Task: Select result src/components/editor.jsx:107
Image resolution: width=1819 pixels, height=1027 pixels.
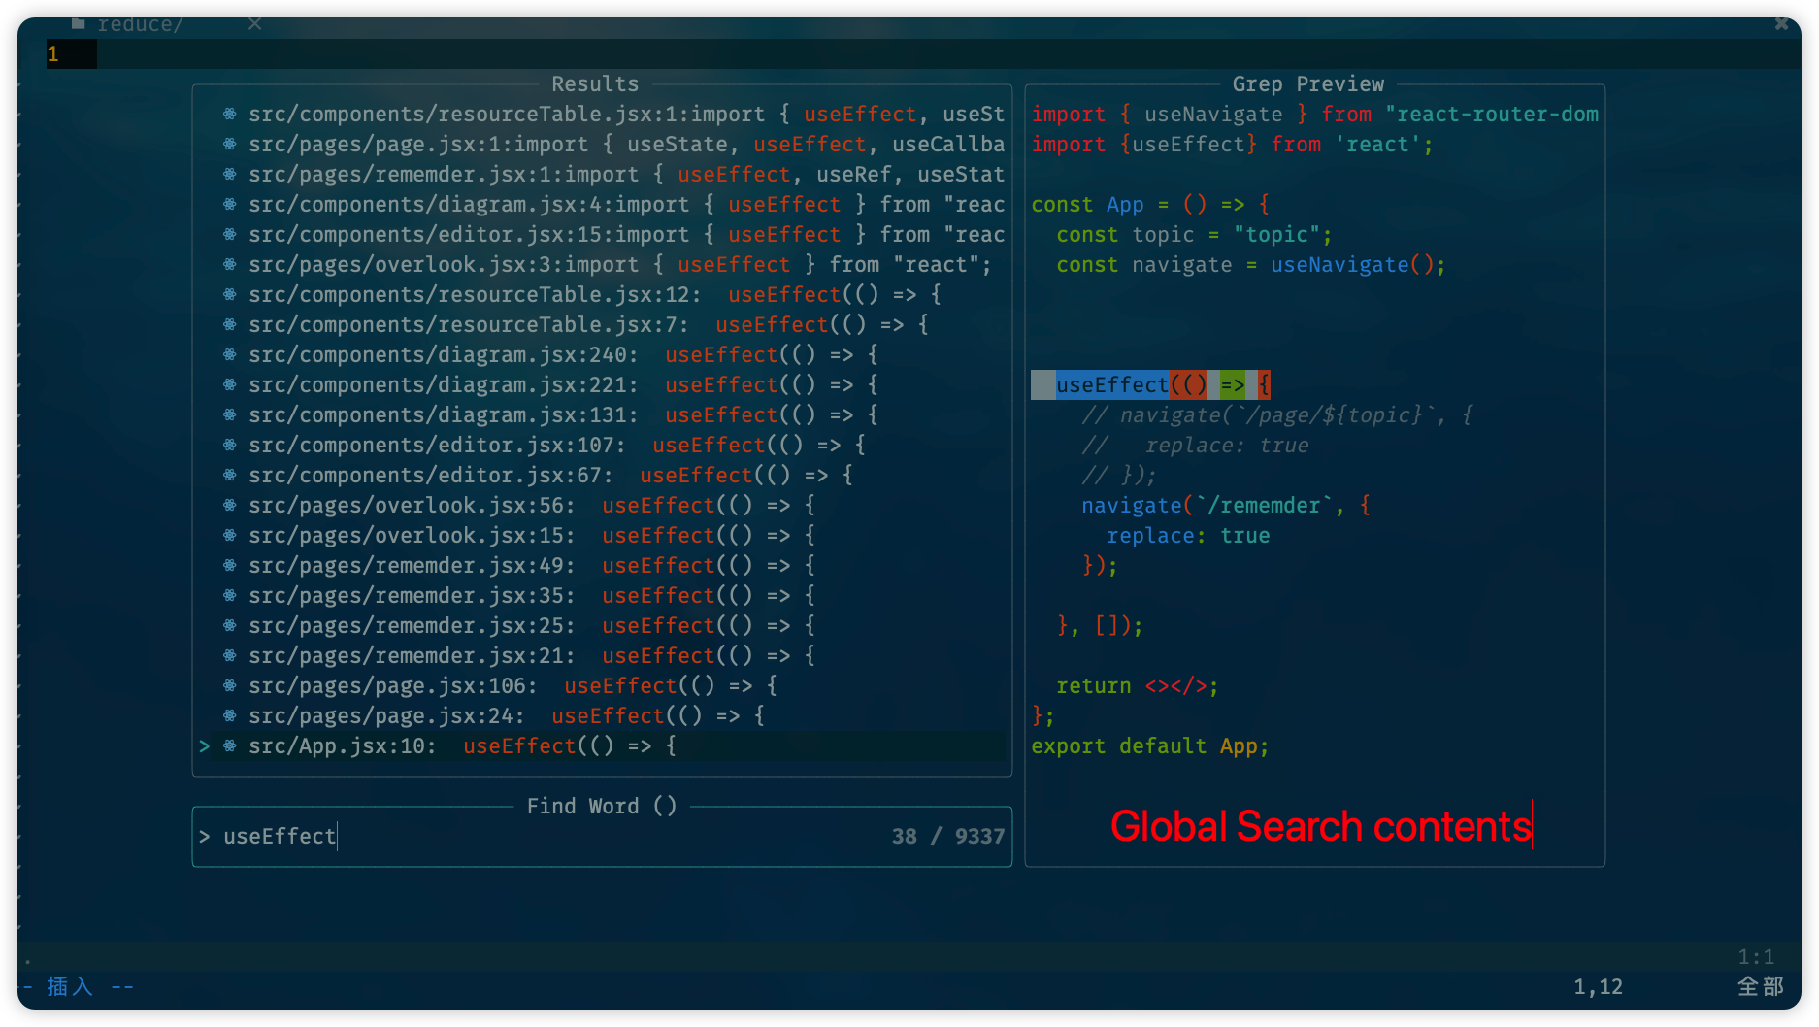Action: click(602, 445)
